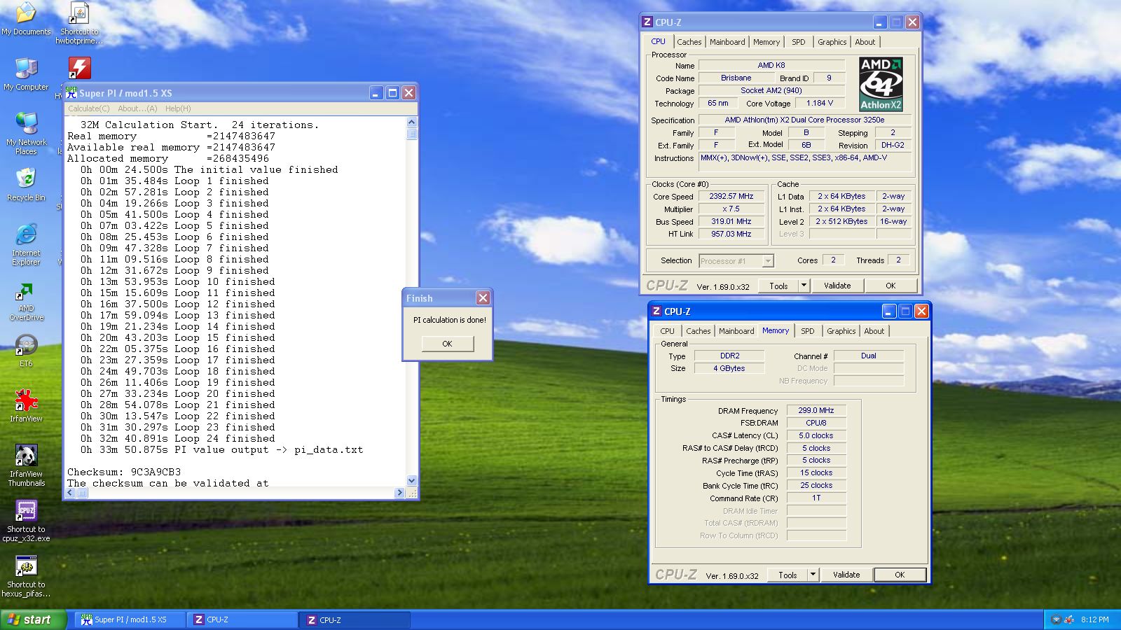Open My Computer desktop icon
The width and height of the screenshot is (1121, 630).
click(x=26, y=74)
